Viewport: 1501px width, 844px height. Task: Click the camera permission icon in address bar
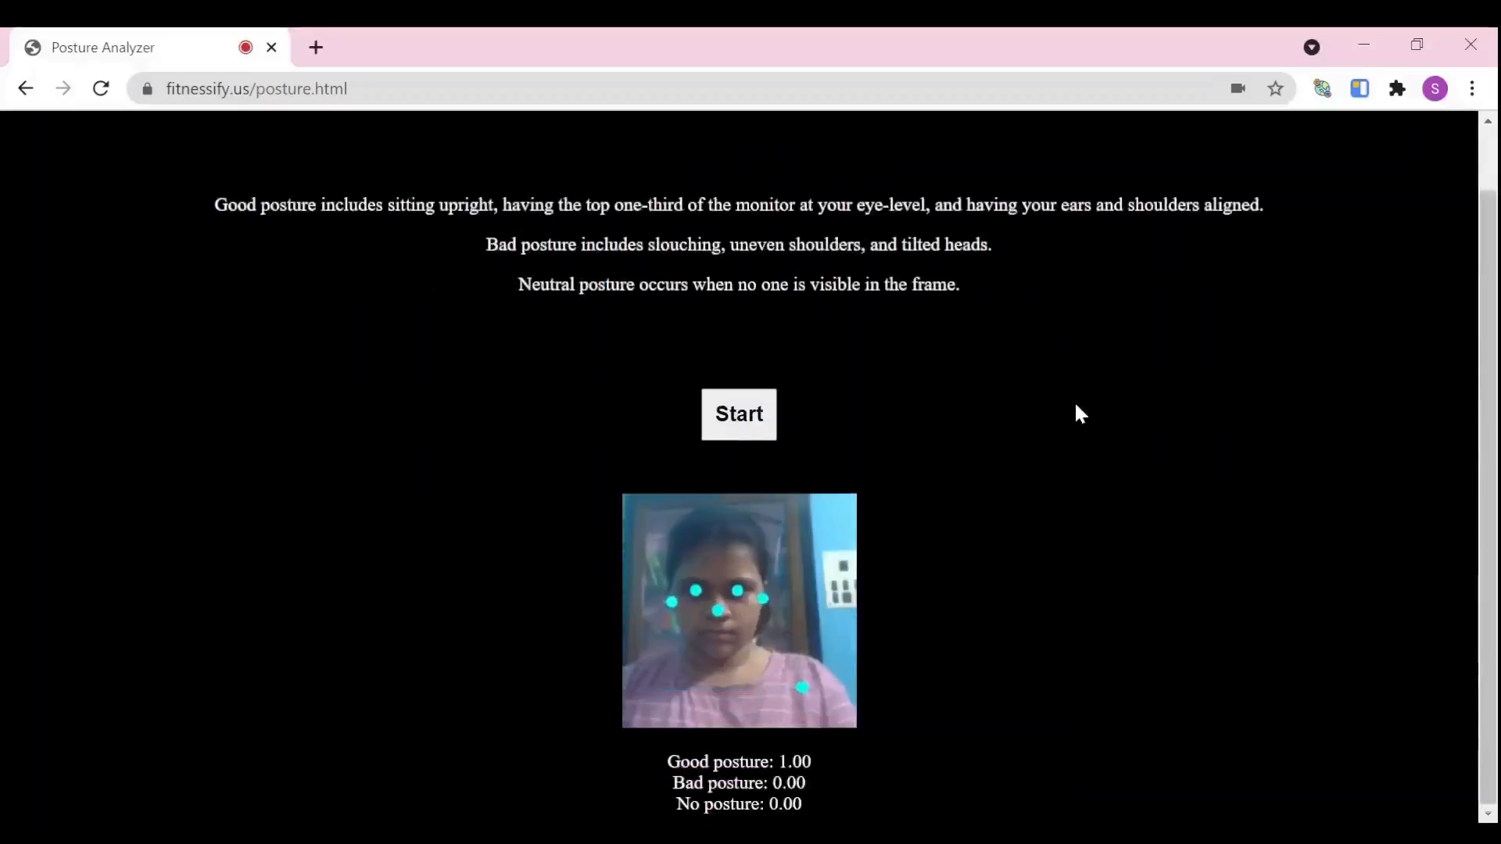[1238, 88]
